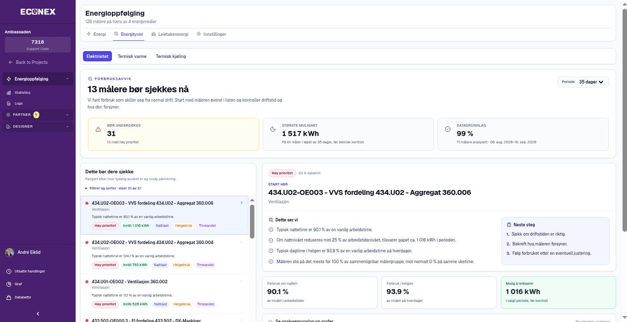Image resolution: width=627 pixels, height=322 pixels.
Task: Click the Support Code 7318 box
Action: coord(38,45)
